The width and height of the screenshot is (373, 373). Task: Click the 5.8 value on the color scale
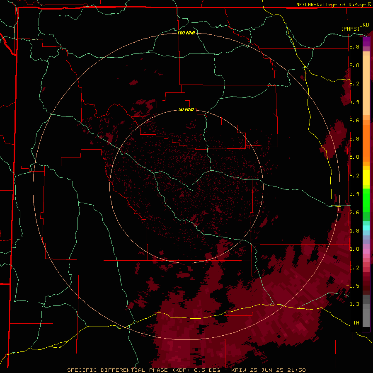pos(354,139)
